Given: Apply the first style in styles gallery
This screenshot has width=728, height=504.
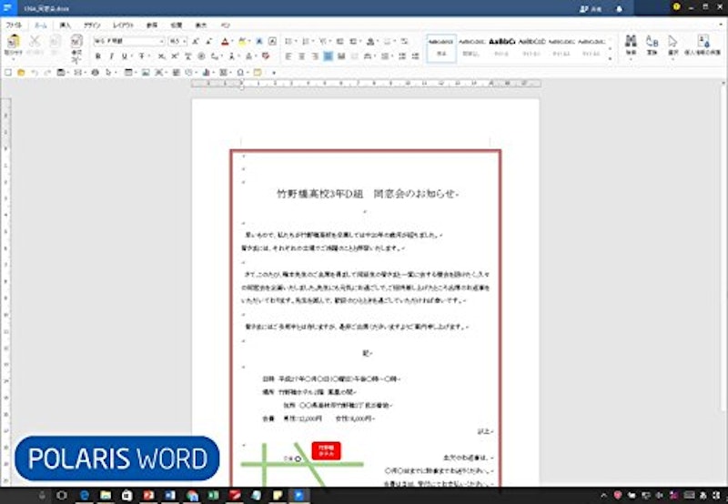Looking at the screenshot, I should click(x=441, y=48).
